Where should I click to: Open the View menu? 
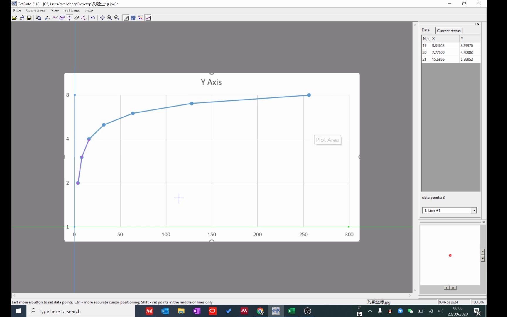55,10
